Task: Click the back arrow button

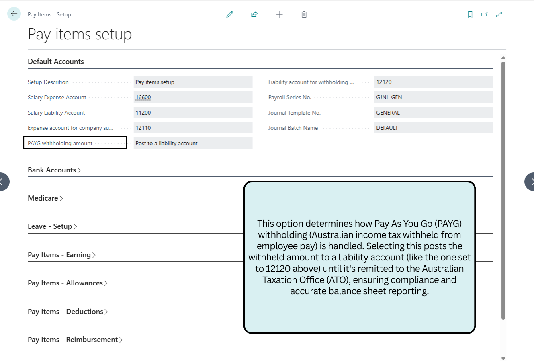Action: point(14,14)
